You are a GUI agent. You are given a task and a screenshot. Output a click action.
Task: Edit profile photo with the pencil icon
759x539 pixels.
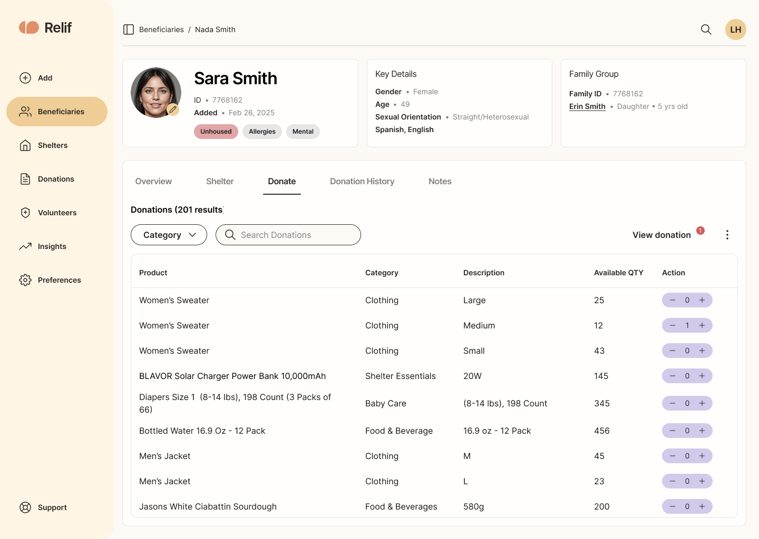173,109
